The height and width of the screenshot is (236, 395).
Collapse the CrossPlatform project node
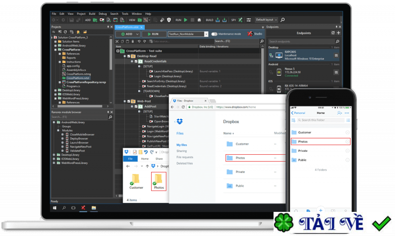coord(55,50)
